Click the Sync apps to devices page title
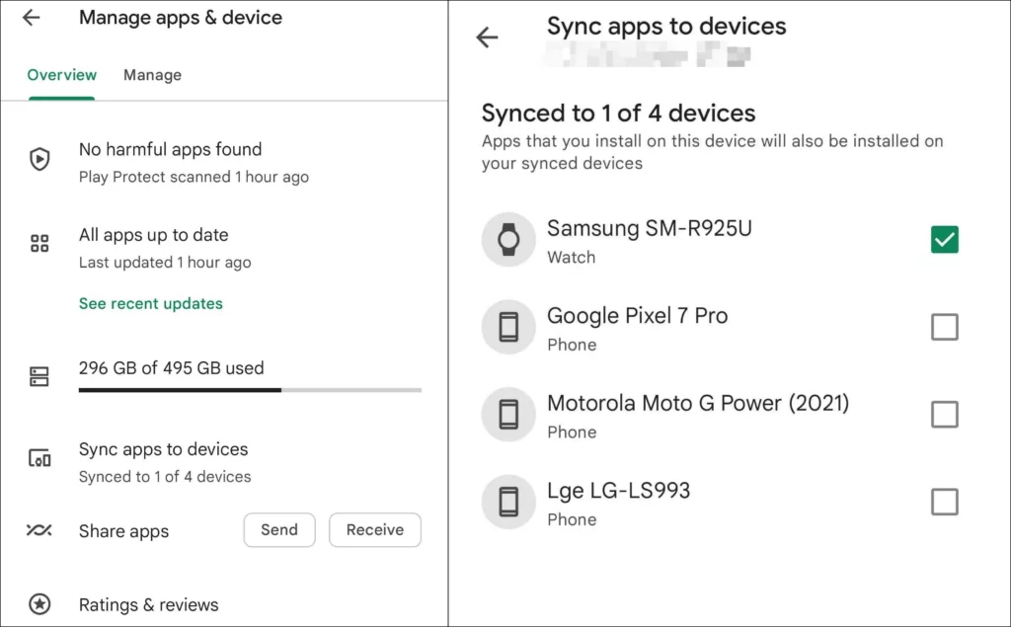1011x627 pixels. pyautogui.click(x=666, y=27)
